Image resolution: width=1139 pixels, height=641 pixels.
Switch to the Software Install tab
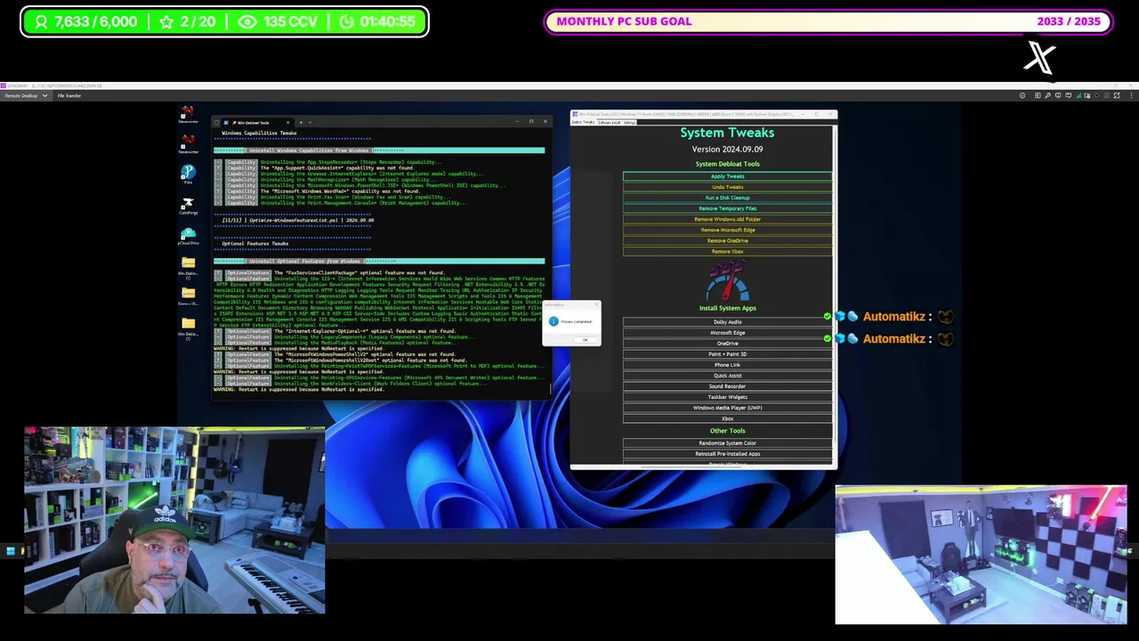(610, 122)
